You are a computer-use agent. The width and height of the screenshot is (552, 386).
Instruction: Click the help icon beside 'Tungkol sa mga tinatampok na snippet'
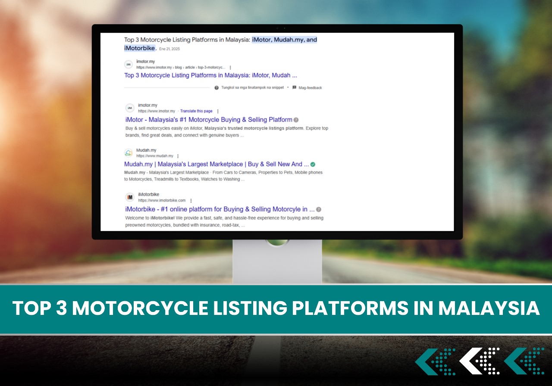[x=216, y=87]
